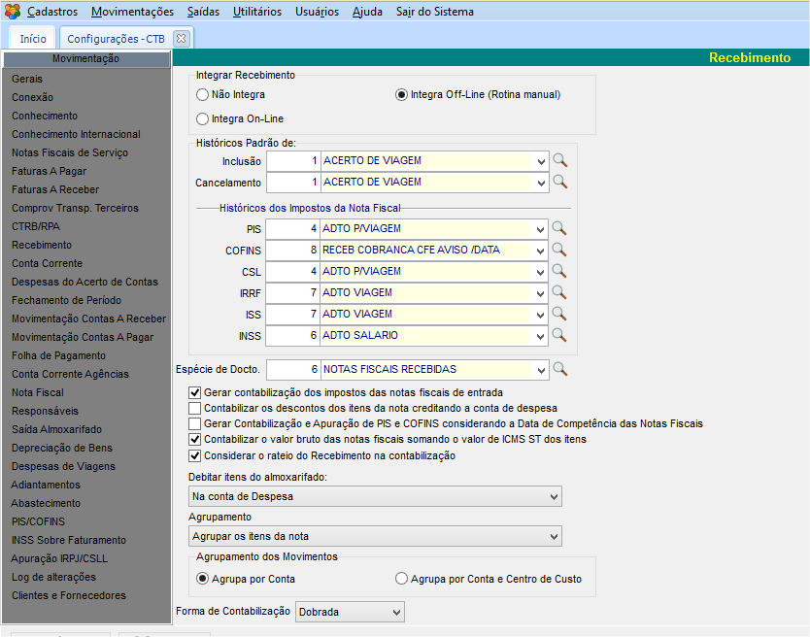Click the PIS histórico search magnifier
Image resolution: width=810 pixels, height=637 pixels.
click(x=559, y=228)
